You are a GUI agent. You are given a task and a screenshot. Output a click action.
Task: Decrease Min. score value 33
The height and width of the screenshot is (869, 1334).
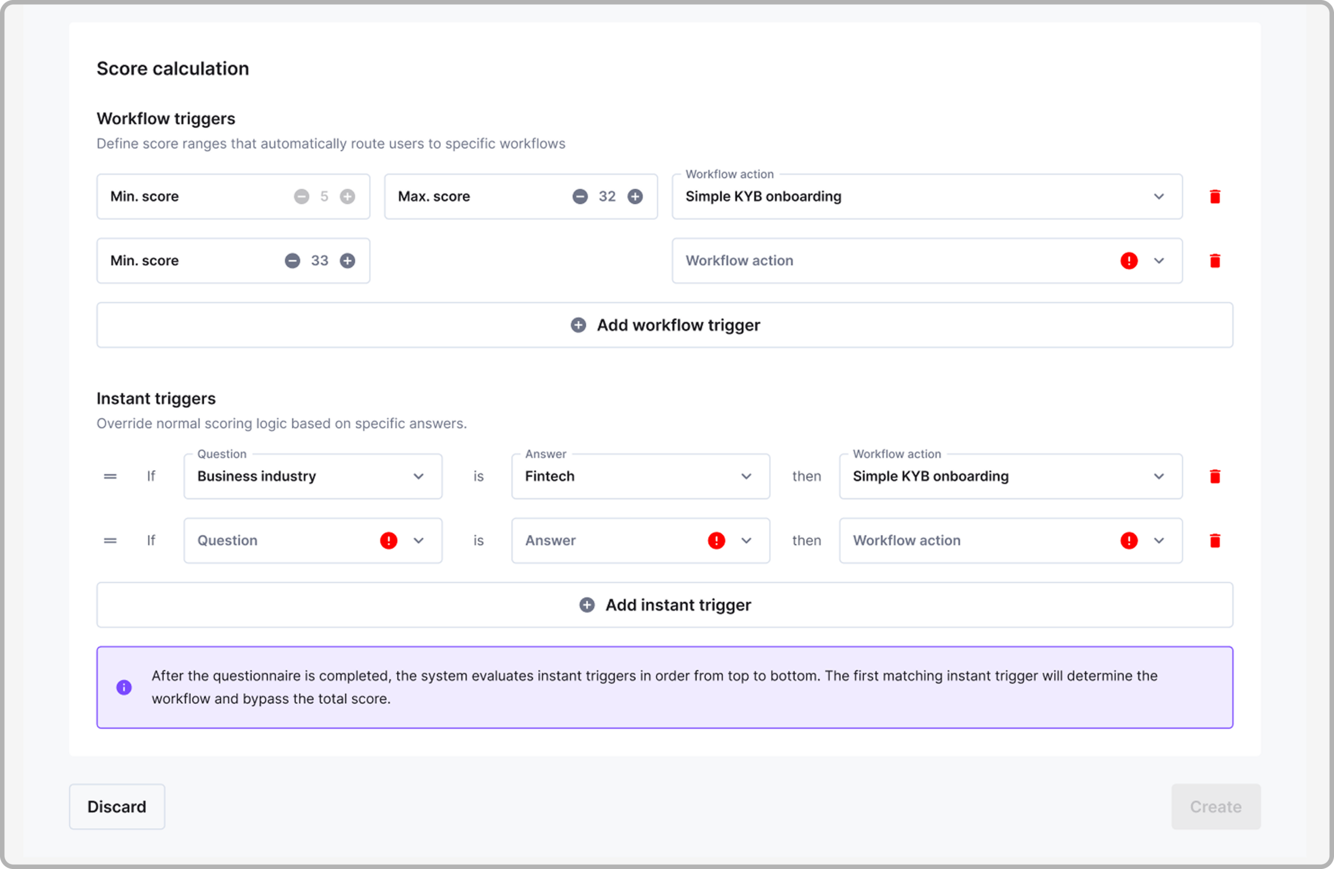click(292, 261)
